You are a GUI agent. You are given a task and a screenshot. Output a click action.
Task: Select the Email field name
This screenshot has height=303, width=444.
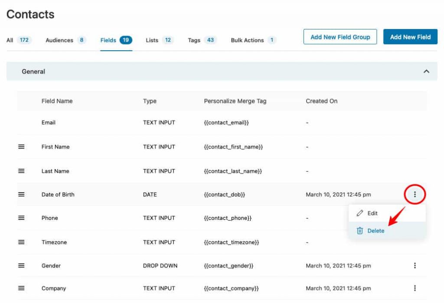pos(49,122)
